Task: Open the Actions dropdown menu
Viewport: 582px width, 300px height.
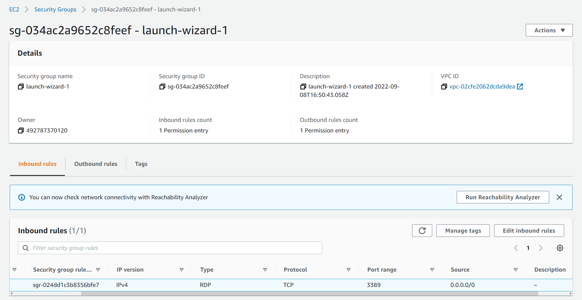Action: click(549, 30)
